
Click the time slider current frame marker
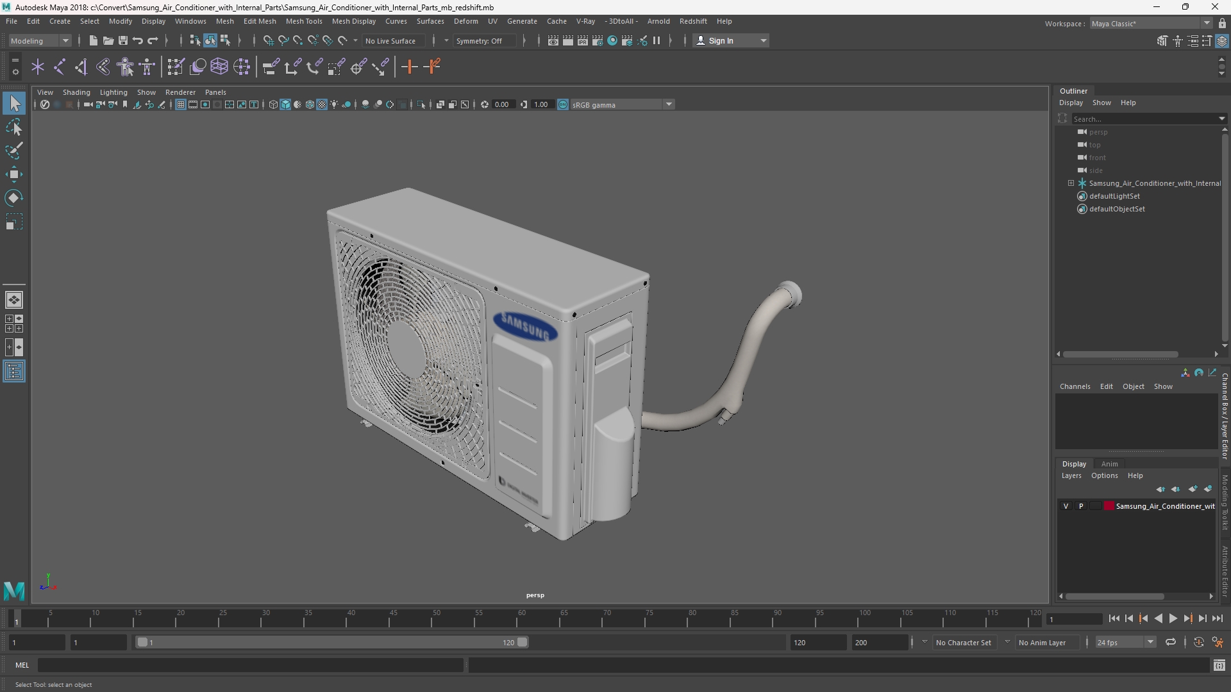(17, 619)
